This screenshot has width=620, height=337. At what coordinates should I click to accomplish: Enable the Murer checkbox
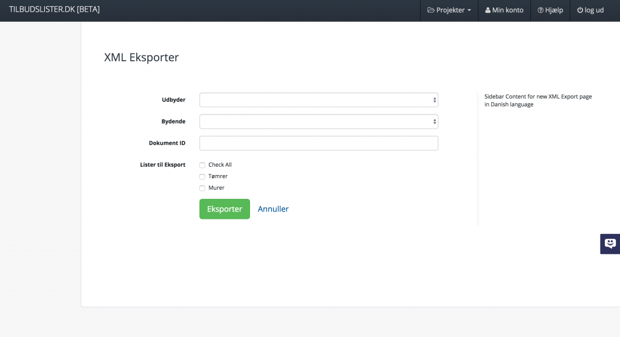tap(202, 188)
